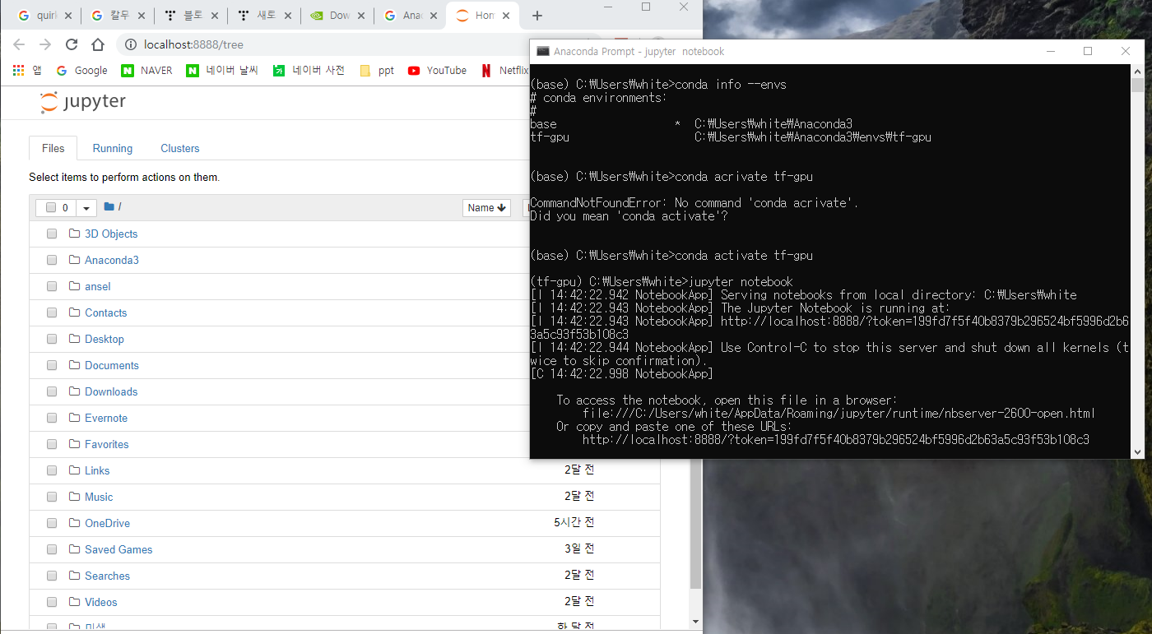Open the NAVER bookmark

pyautogui.click(x=146, y=71)
